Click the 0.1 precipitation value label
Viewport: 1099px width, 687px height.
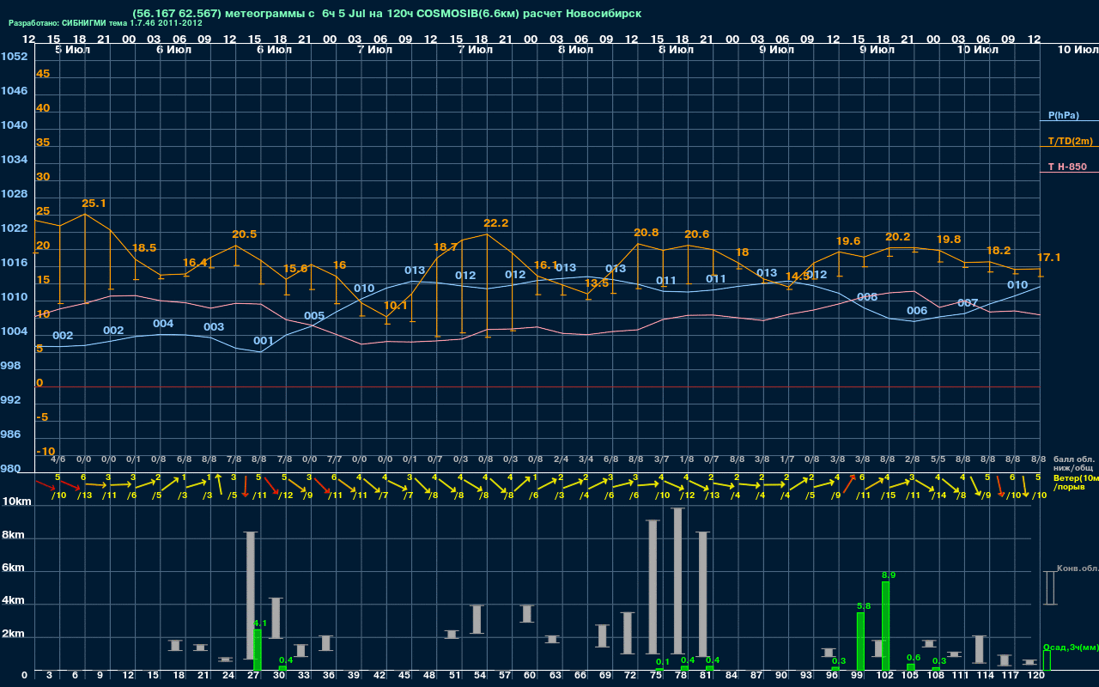coord(663,661)
